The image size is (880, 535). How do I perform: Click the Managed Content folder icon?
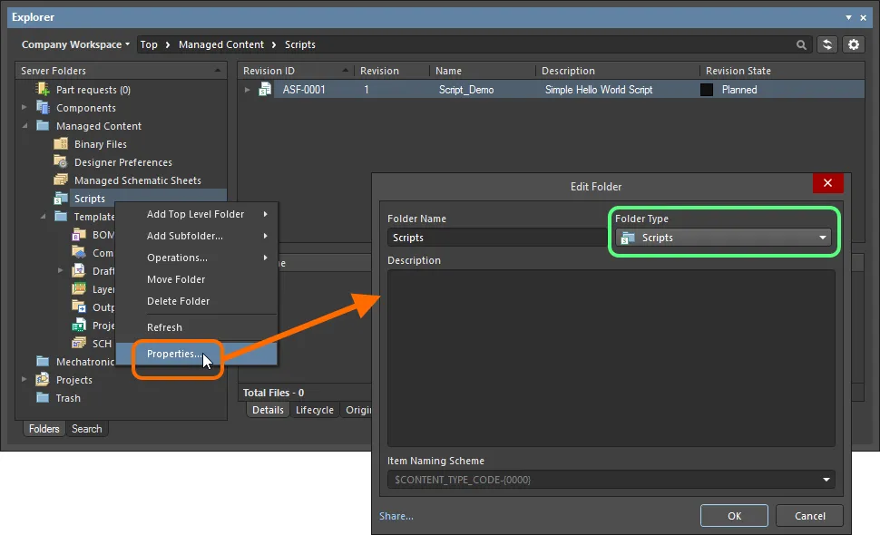43,126
